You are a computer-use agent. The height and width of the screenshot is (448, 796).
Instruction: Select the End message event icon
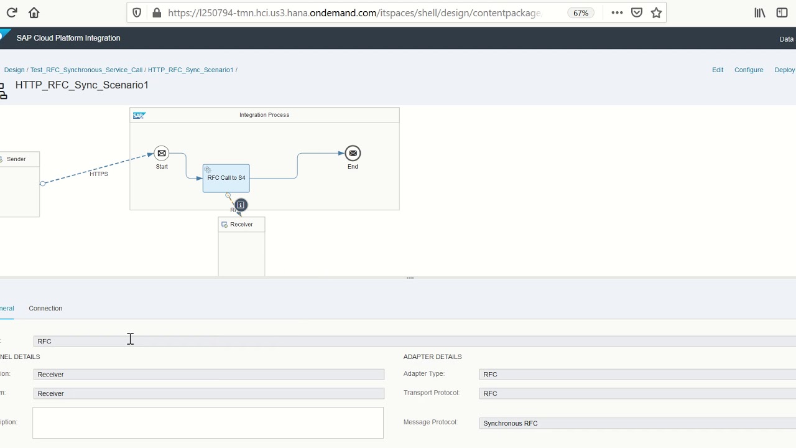pyautogui.click(x=353, y=153)
